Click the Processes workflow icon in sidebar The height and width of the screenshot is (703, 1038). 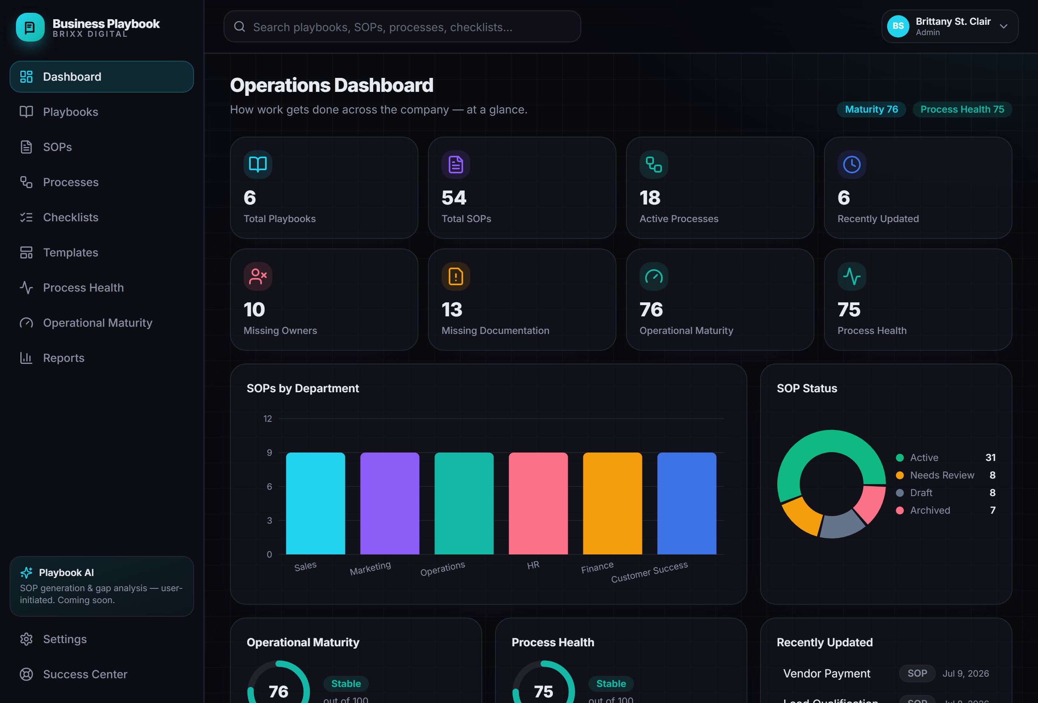pos(26,182)
